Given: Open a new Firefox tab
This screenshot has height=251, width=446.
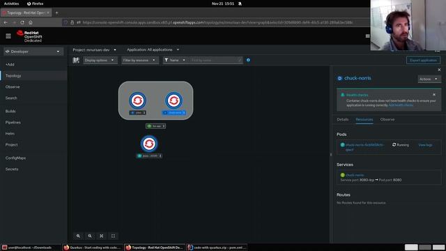Looking at the screenshot, I should point(56,13).
